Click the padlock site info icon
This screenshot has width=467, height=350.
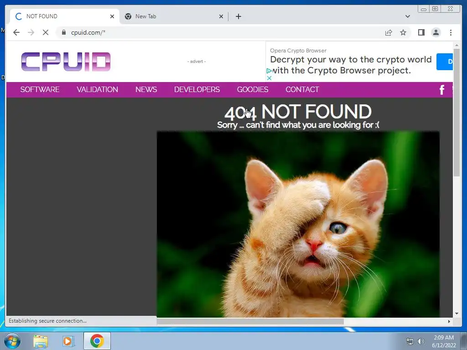[x=63, y=32]
